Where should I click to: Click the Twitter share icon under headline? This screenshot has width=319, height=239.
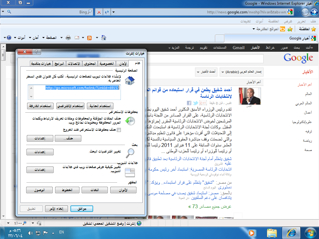point(196,103)
